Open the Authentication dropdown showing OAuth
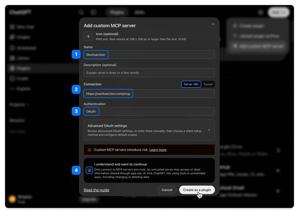Screen dimensions: 299x213 coord(149,111)
